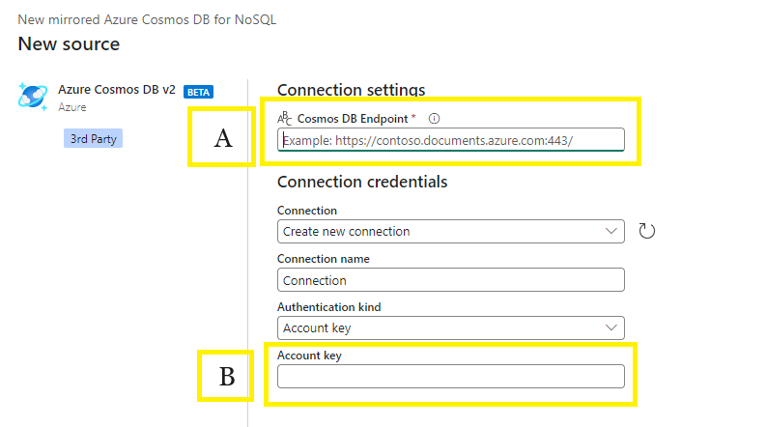Click the refresh connection icon
Viewport: 767px width, 427px height.
(x=647, y=231)
